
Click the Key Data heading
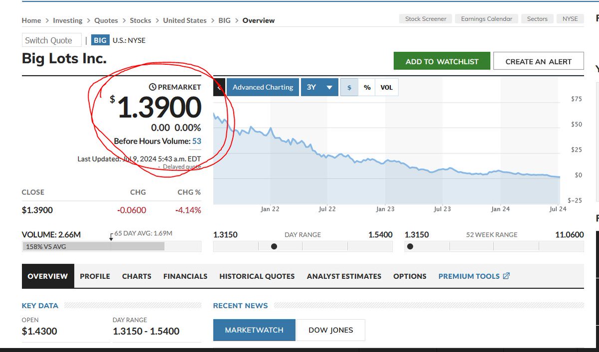tap(40, 306)
